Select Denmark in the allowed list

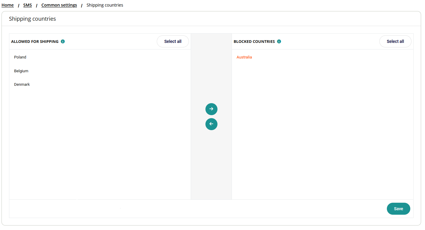pos(22,85)
